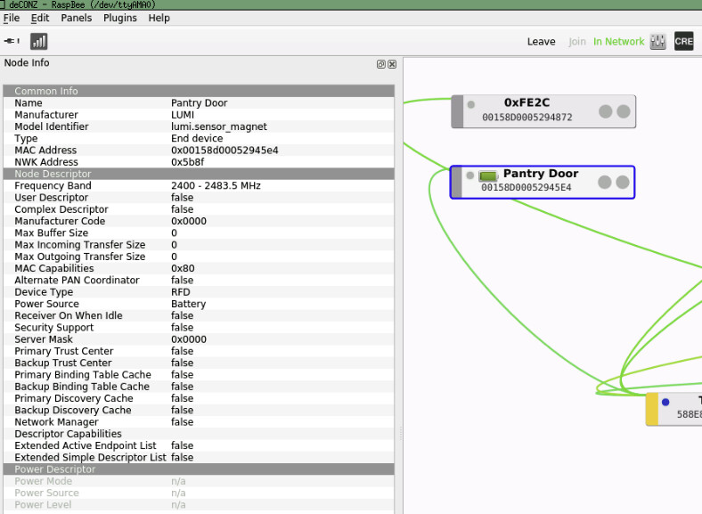Click the Security Support row label

click(54, 328)
